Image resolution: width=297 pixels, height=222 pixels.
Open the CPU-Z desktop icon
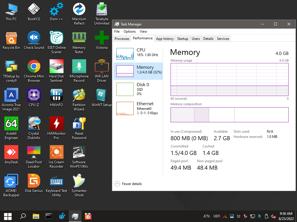point(34,95)
